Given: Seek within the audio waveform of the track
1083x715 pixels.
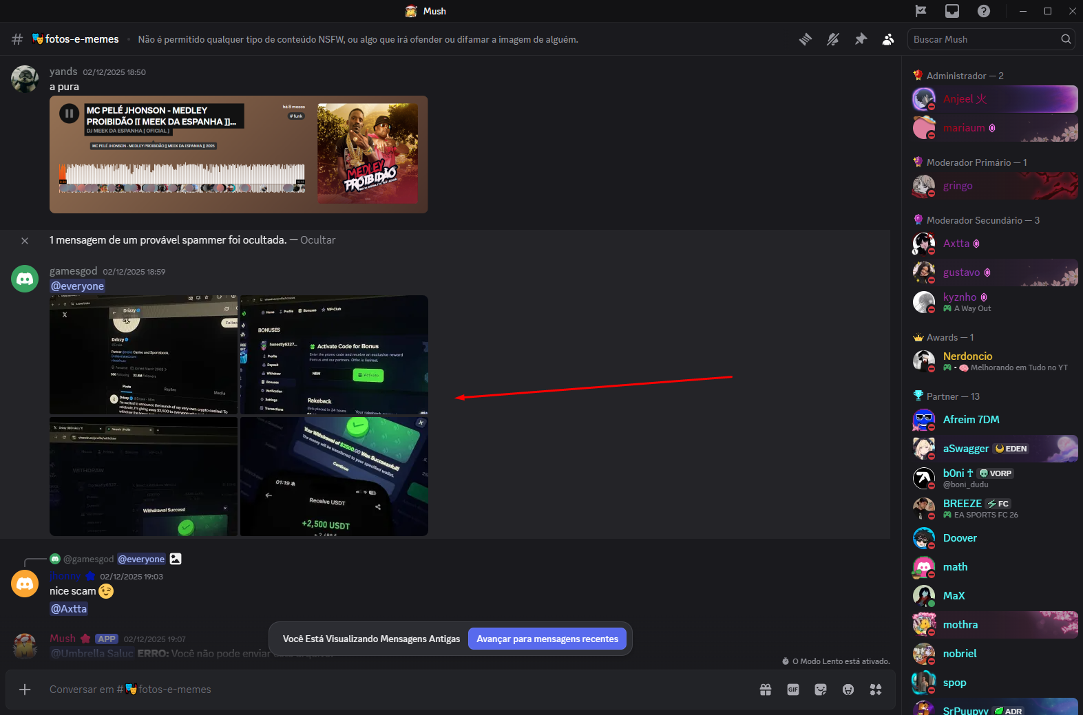Looking at the screenshot, I should [182, 177].
